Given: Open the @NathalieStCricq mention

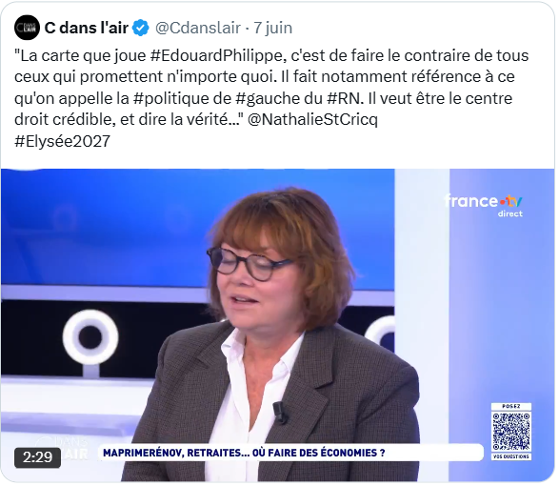Looking at the screenshot, I should pos(312,119).
